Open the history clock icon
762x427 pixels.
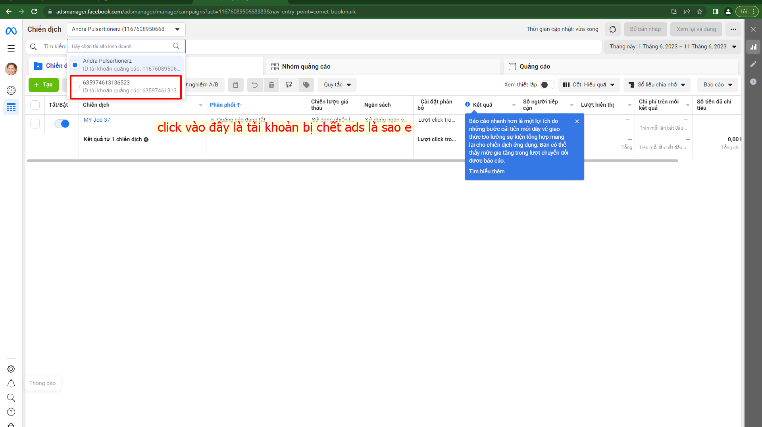[x=753, y=82]
